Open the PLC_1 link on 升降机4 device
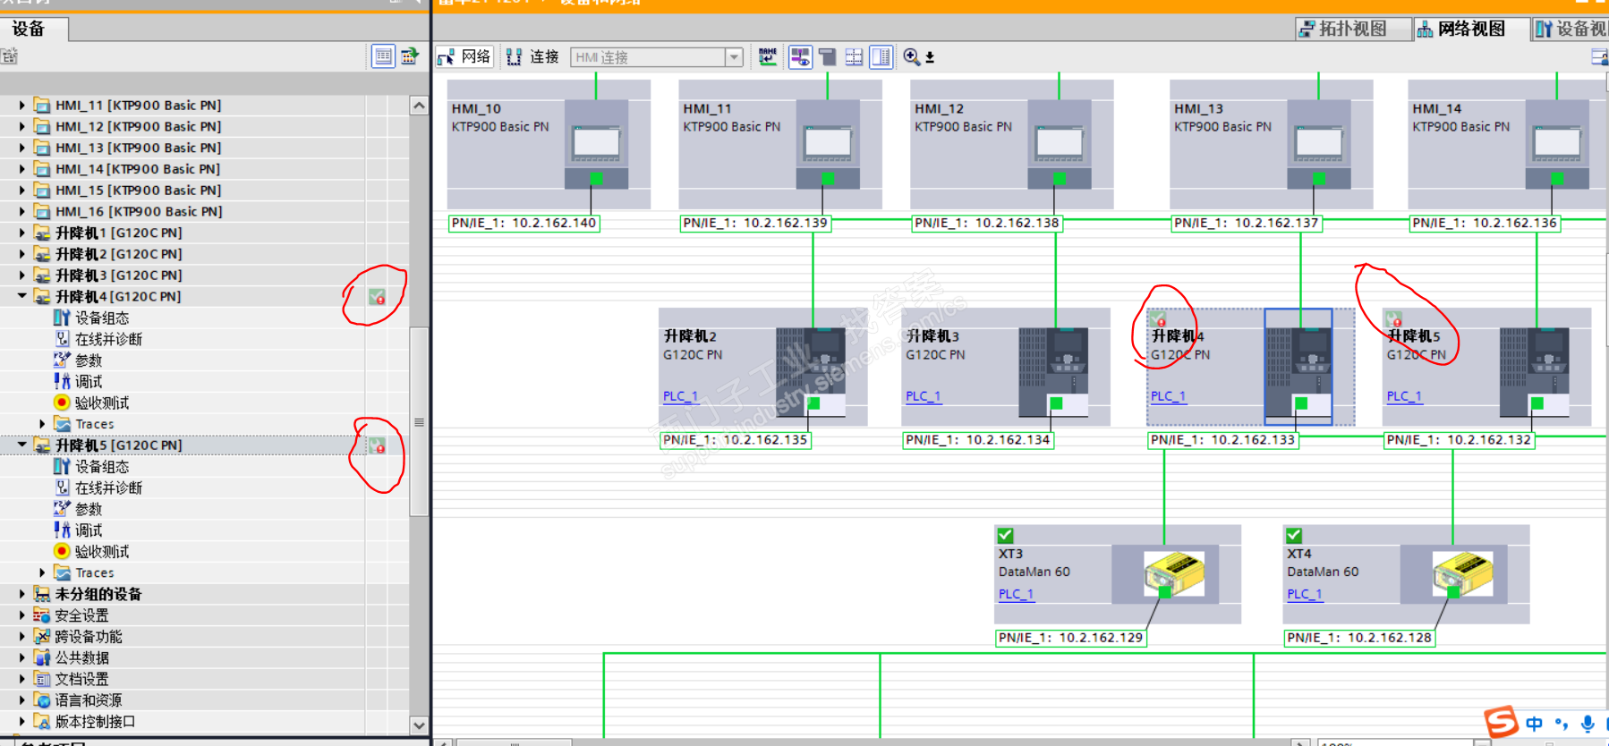1609x746 pixels. (1168, 396)
